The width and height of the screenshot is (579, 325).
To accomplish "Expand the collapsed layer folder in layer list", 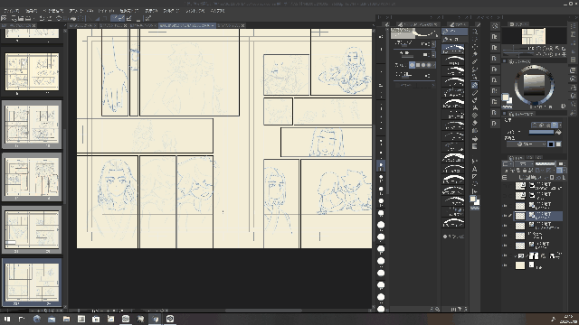I will 516,255.
